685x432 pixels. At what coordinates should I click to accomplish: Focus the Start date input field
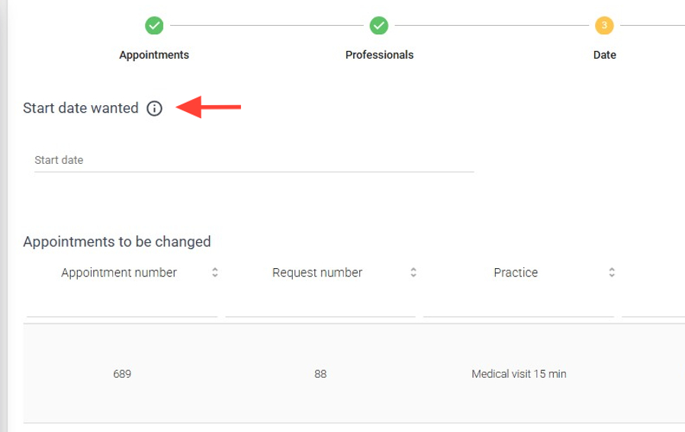[253, 161]
